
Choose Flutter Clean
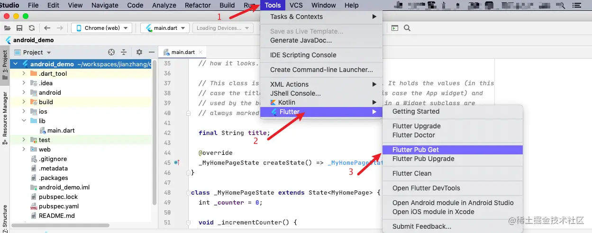[x=452, y=173]
